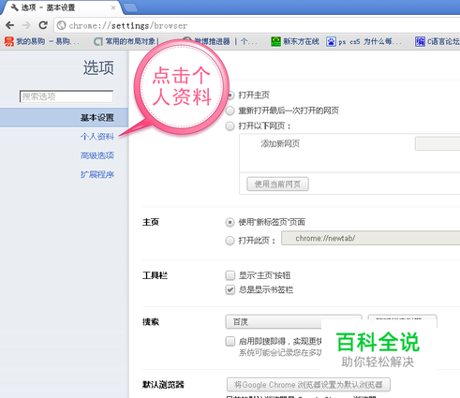The width and height of the screenshot is (460, 398).
Task: Enable 显示"主页"按钮 checkbox
Action: click(230, 275)
